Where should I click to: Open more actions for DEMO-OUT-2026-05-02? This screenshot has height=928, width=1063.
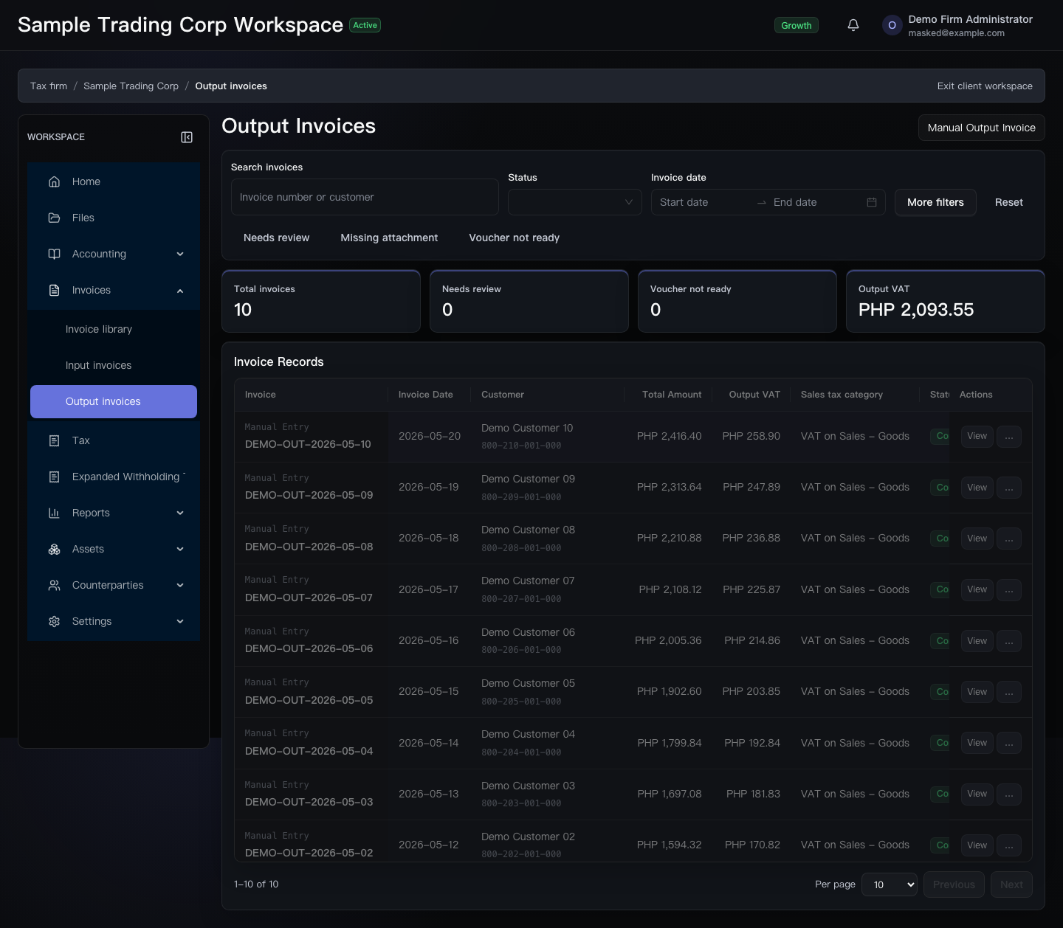pyautogui.click(x=1009, y=845)
